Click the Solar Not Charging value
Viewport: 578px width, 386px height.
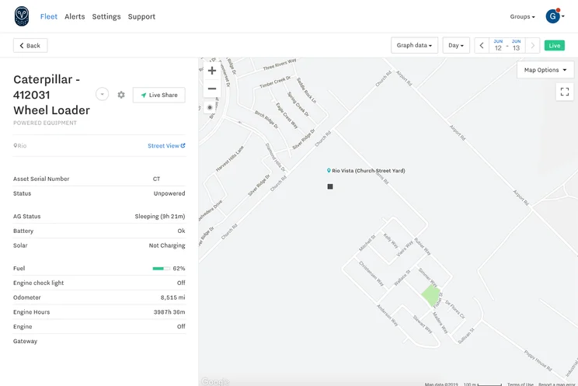click(x=167, y=245)
